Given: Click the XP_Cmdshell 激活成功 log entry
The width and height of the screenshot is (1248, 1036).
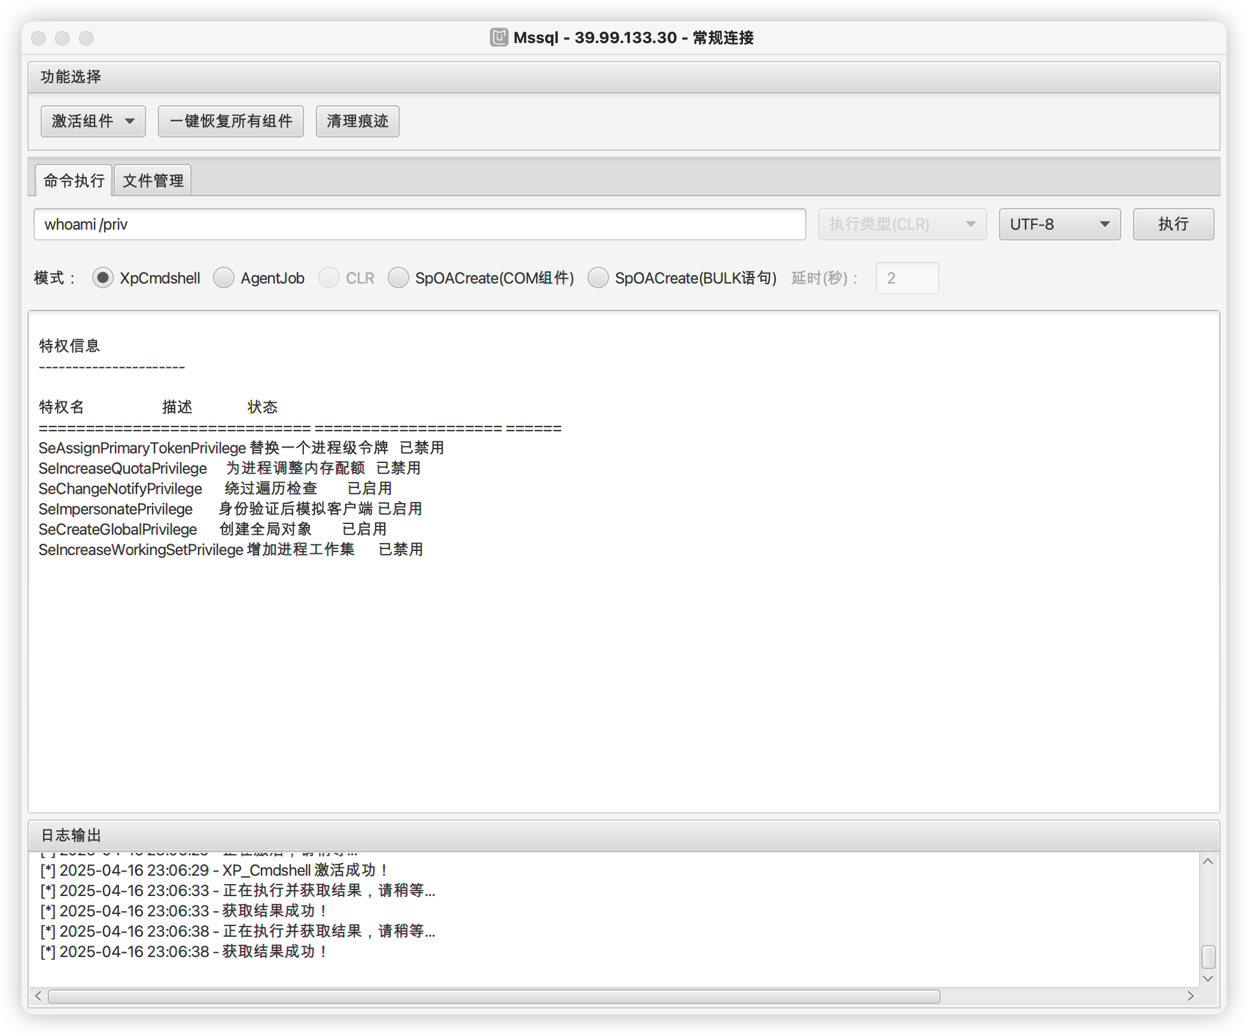Looking at the screenshot, I should click(x=214, y=870).
